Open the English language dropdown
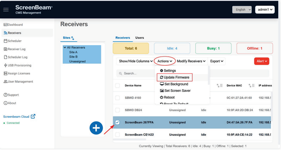This screenshot has width=282, height=151. tap(242, 10)
